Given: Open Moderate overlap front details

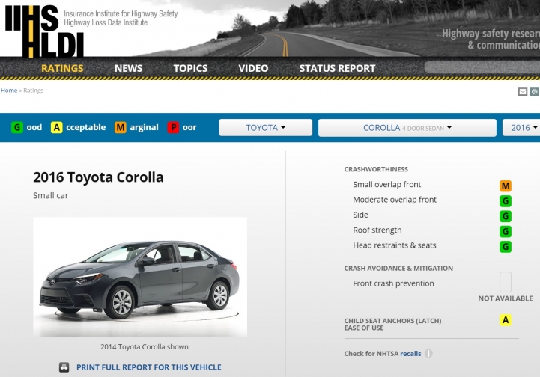Looking at the screenshot, I should click(395, 200).
